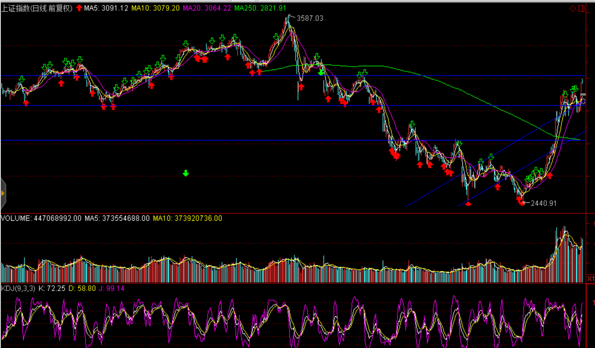
Task: Click the MA5: 3091.12 indicator label
Action: [x=106, y=8]
